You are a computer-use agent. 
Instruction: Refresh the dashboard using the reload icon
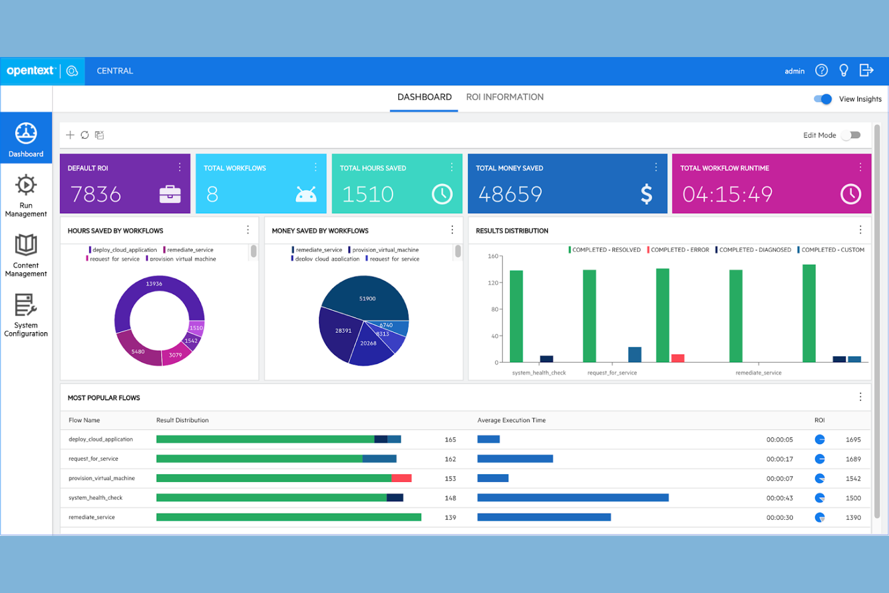[x=85, y=135]
